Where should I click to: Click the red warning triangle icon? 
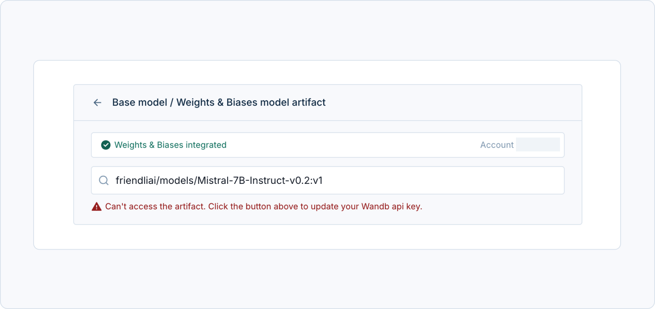pyautogui.click(x=97, y=207)
